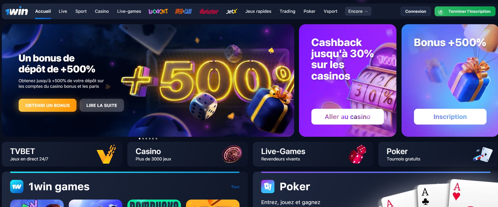This screenshot has height=207, width=498.
Task: Click the Casino roulette wheel icon
Action: pyautogui.click(x=232, y=154)
